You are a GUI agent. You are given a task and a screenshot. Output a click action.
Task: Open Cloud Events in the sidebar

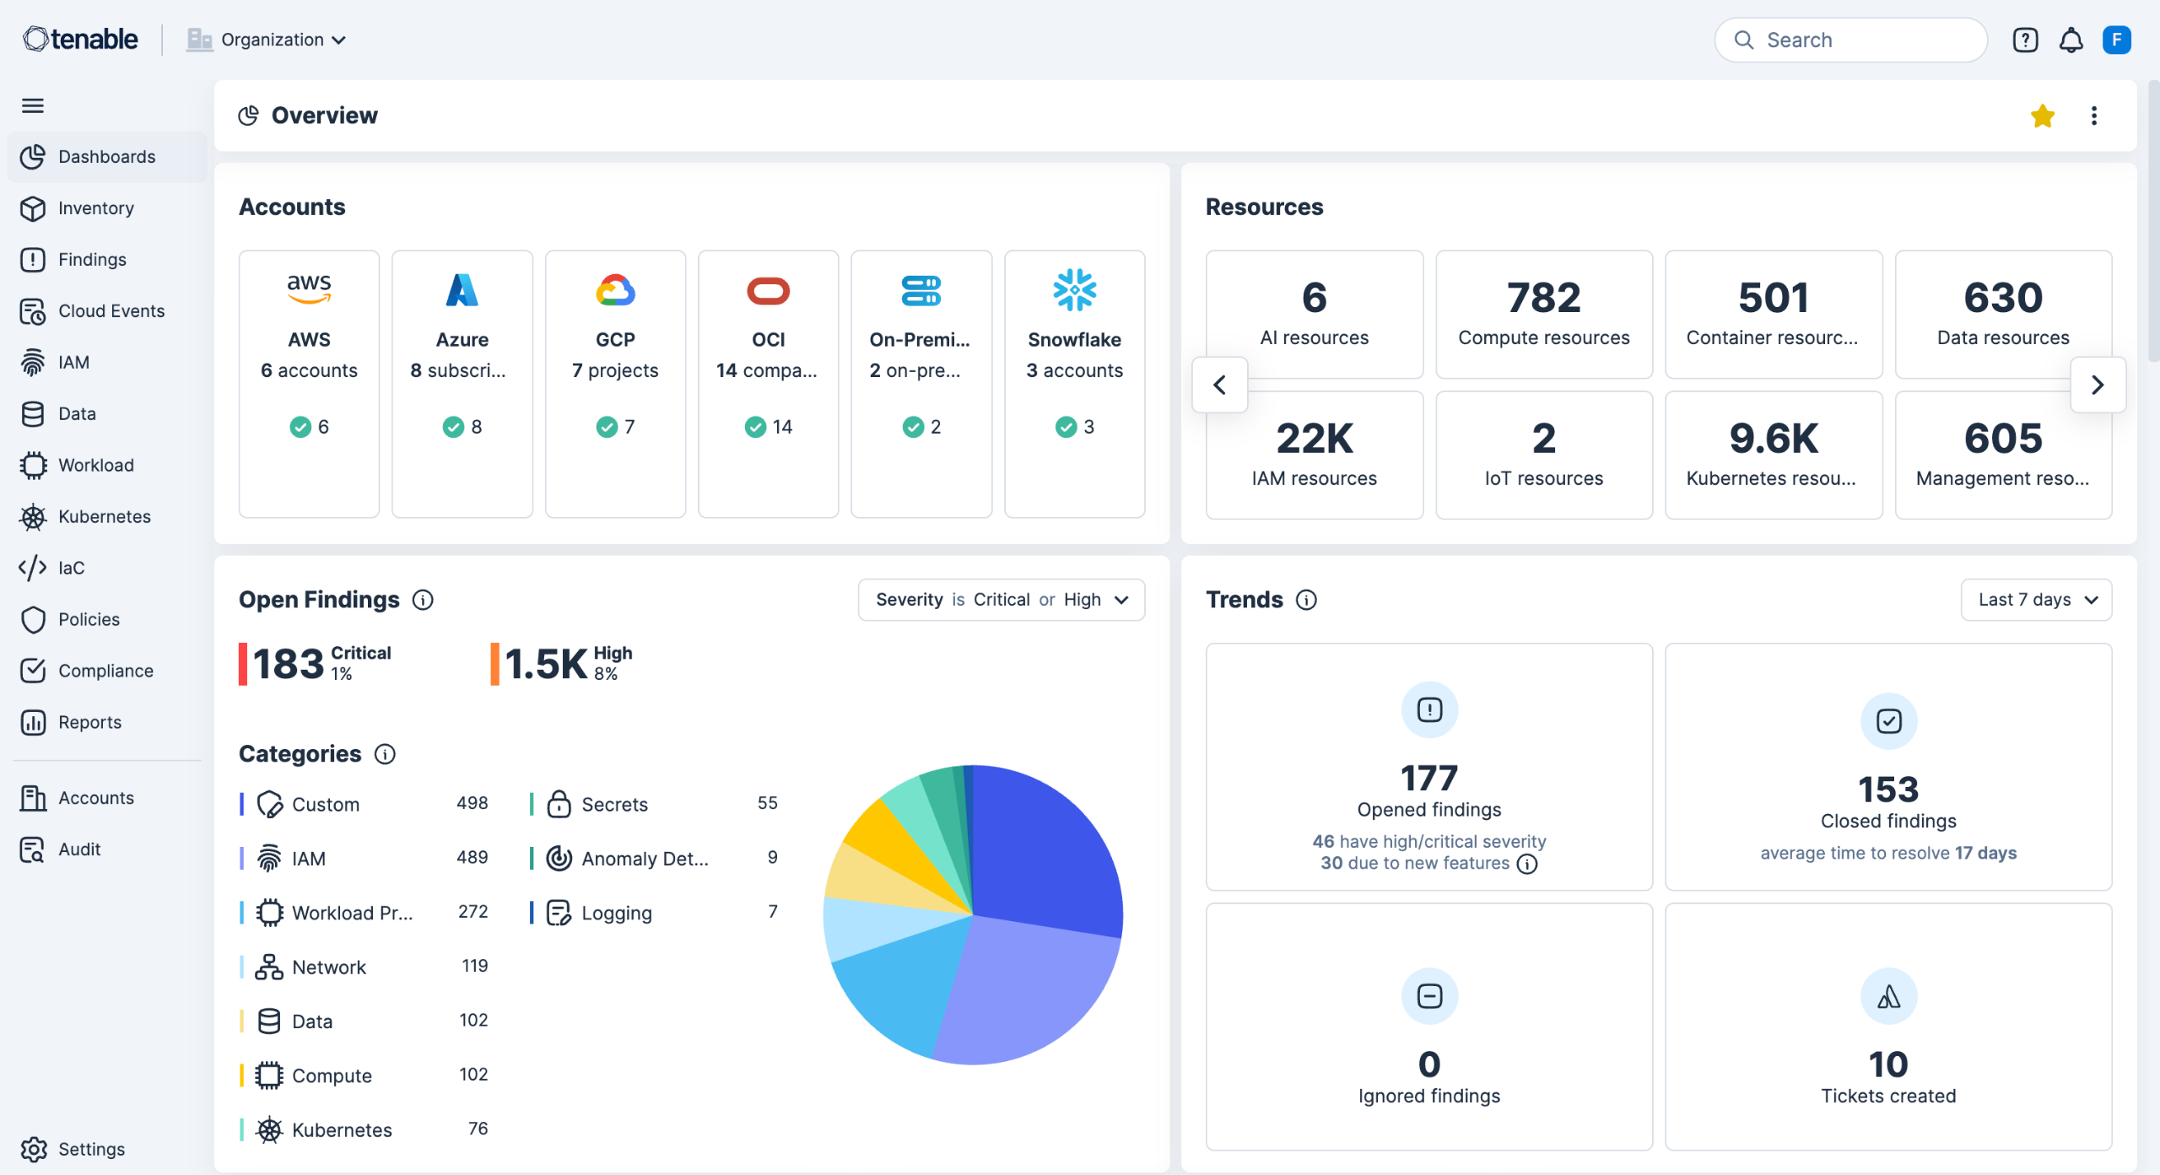tap(111, 310)
